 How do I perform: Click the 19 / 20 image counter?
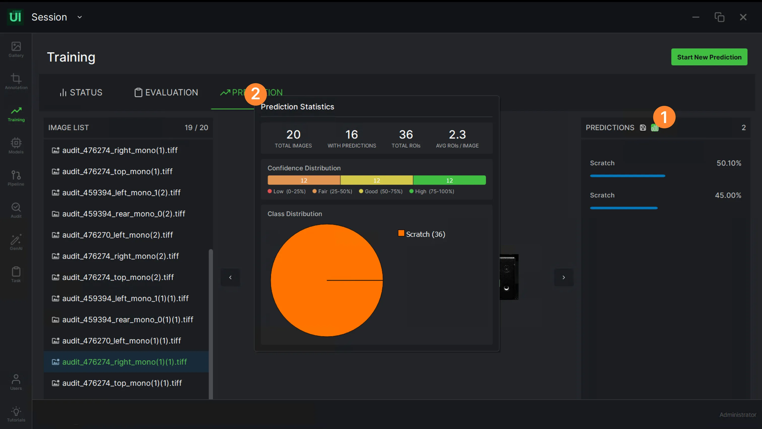pyautogui.click(x=196, y=128)
